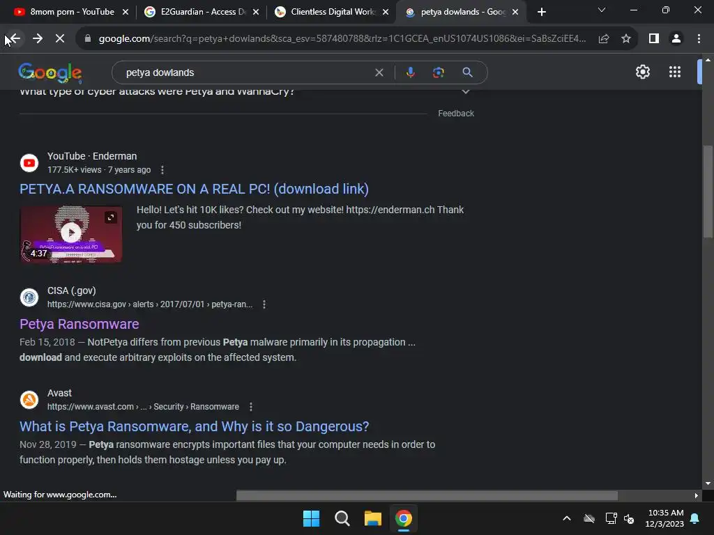
Task: Go to Google home via logo
Action: pyautogui.click(x=50, y=72)
